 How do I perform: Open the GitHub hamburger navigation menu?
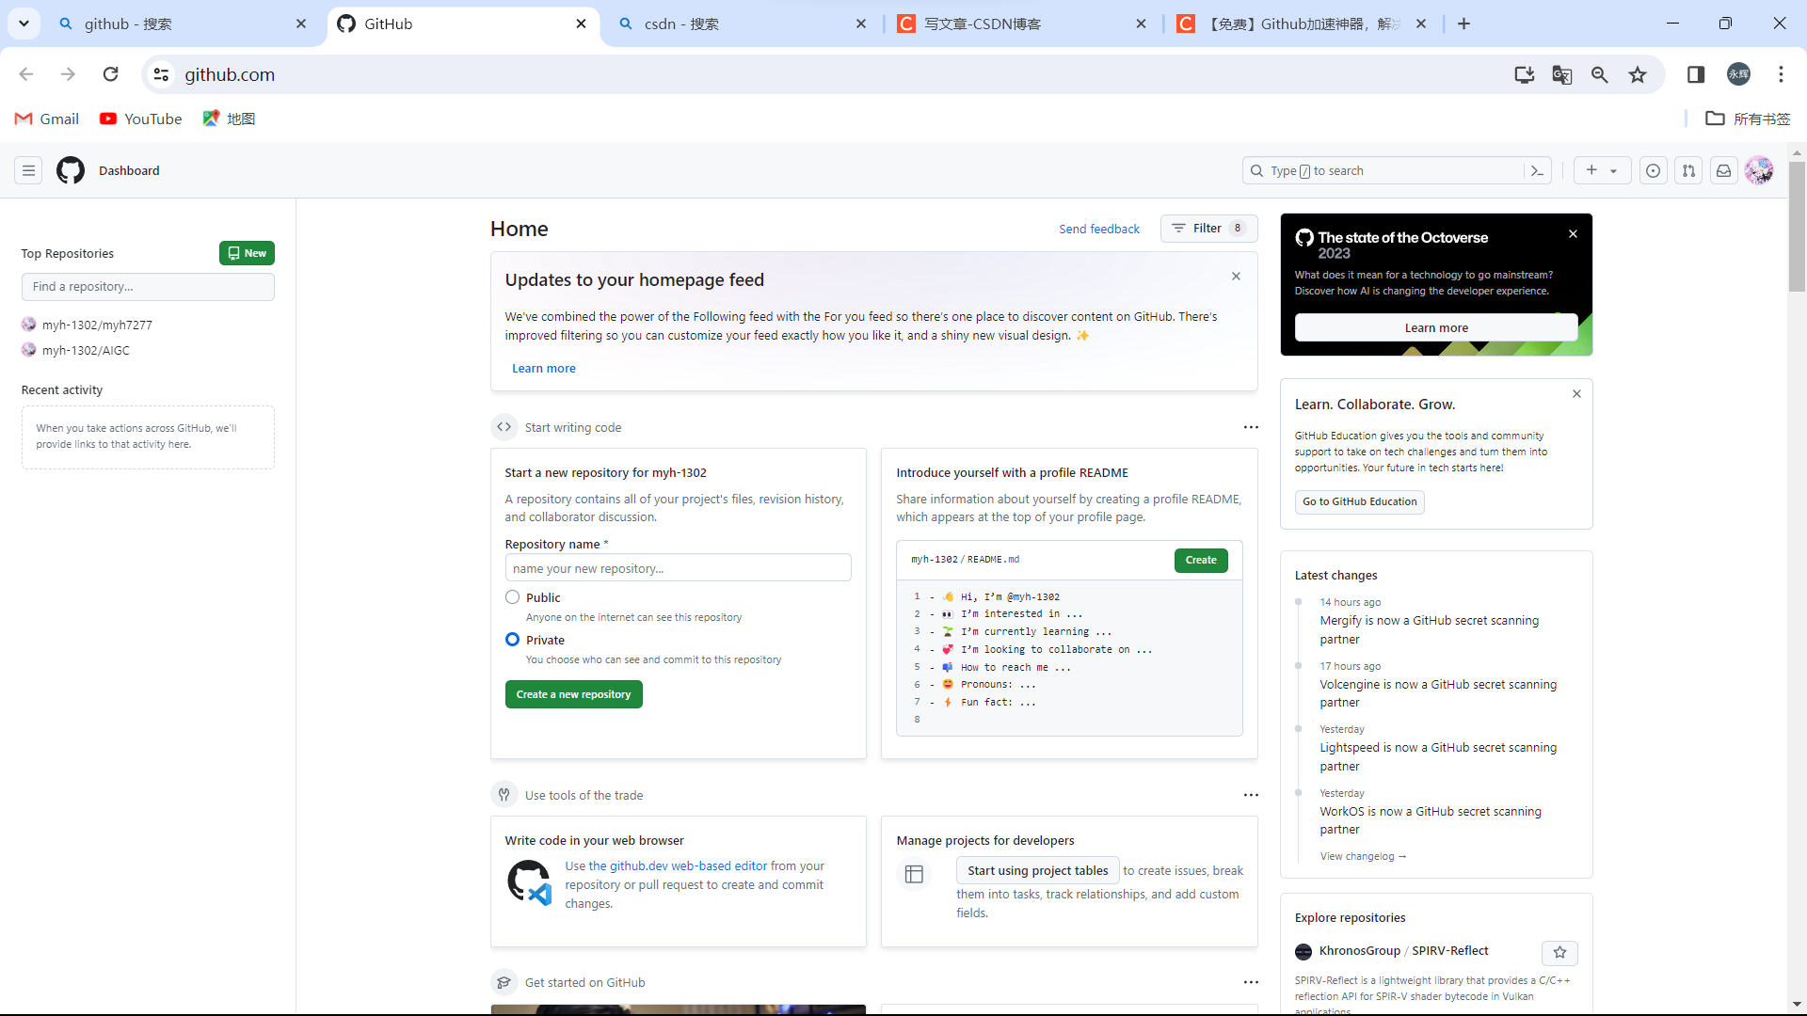(28, 170)
